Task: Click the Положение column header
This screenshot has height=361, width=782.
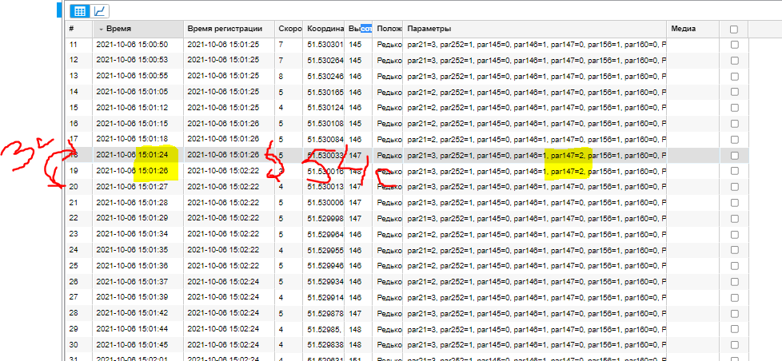Action: click(x=389, y=29)
